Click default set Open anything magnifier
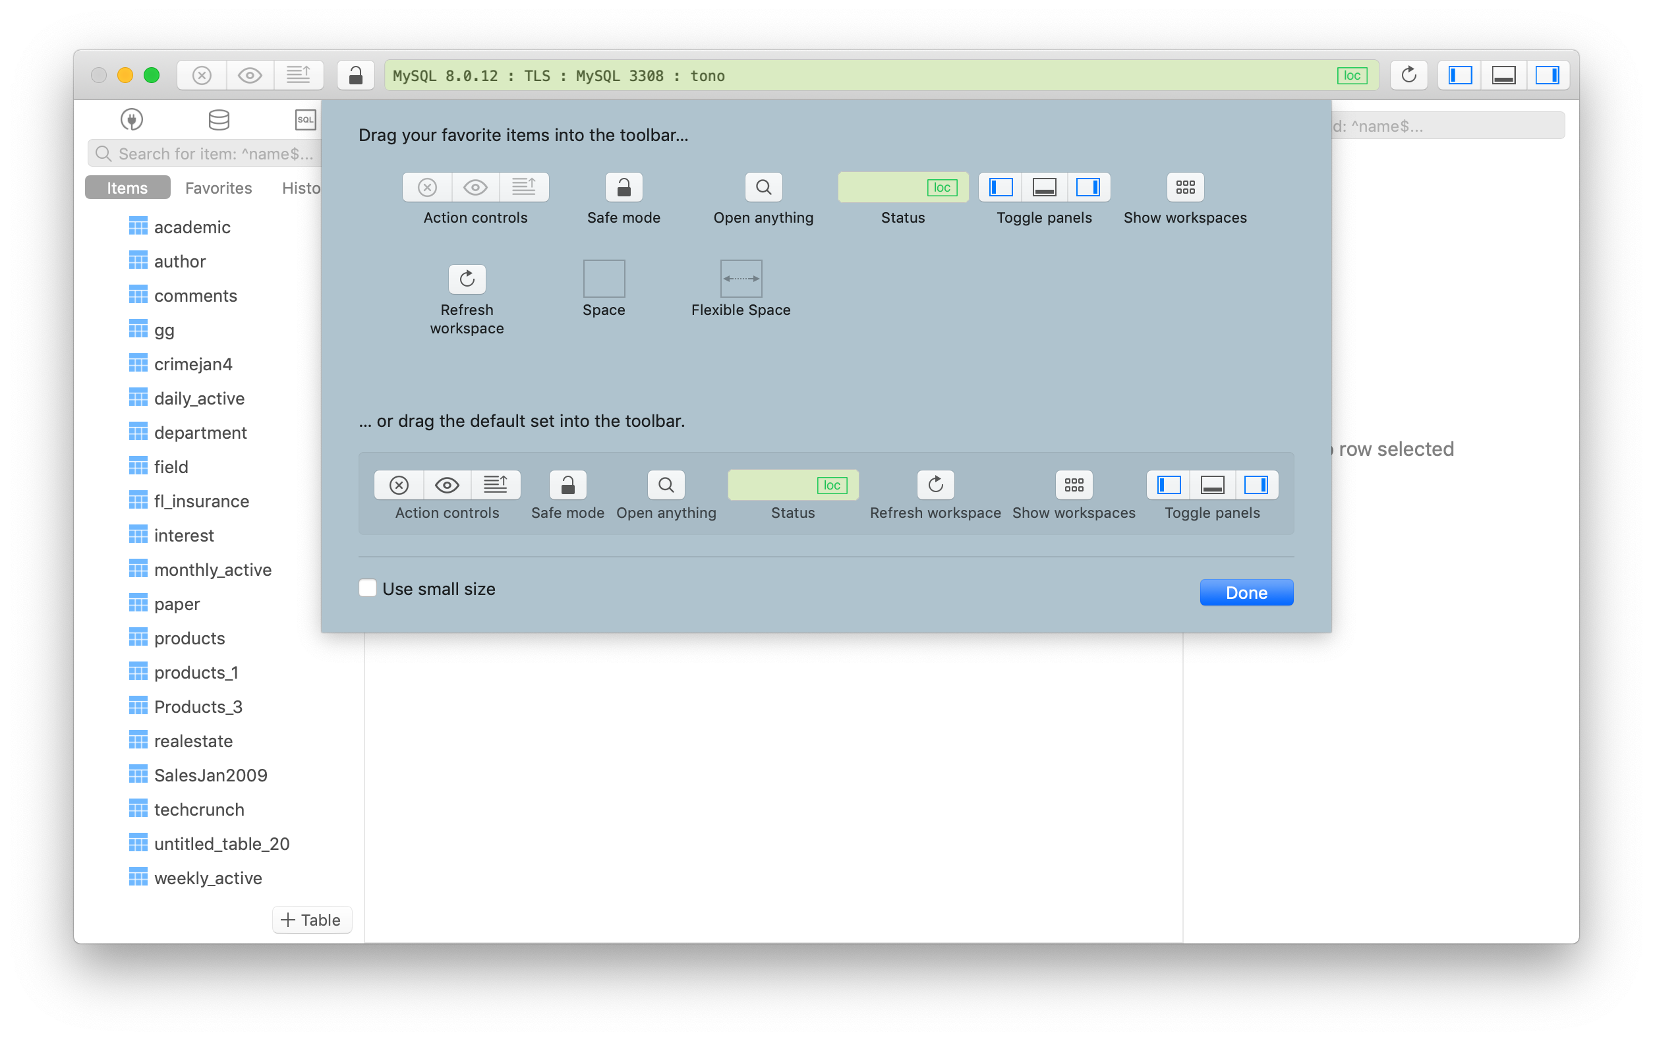1653x1041 pixels. (x=666, y=486)
